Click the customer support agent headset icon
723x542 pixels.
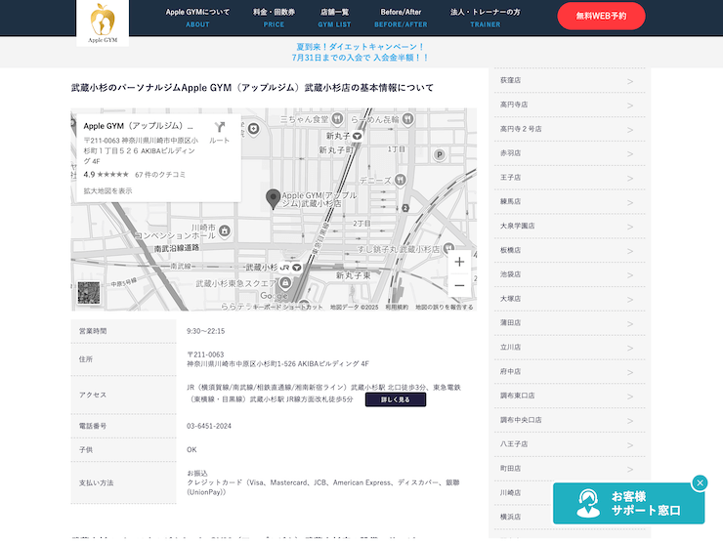[588, 503]
